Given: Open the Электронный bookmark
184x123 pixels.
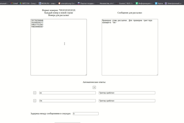Looking at the screenshot, I should pos(174,3).
